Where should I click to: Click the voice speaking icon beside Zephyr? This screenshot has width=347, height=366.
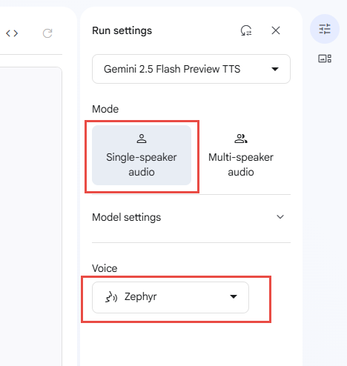(x=111, y=297)
